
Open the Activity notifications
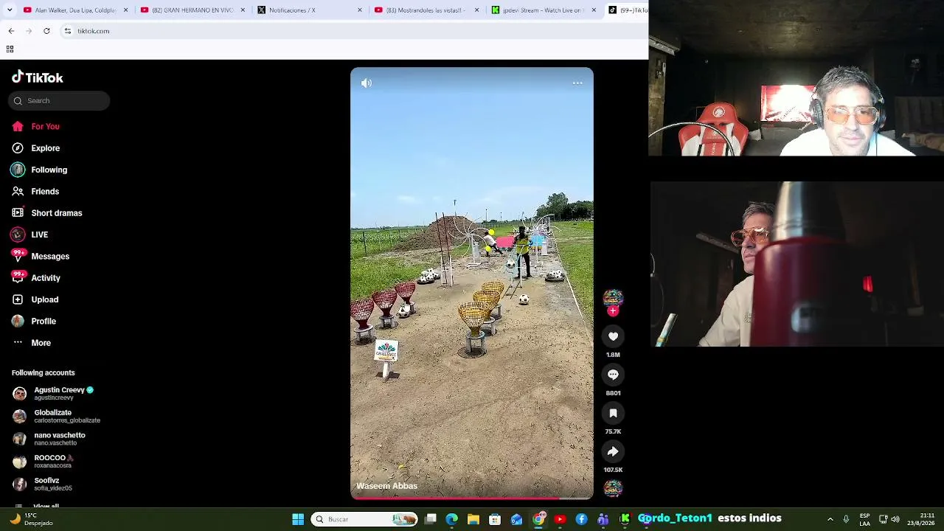(x=46, y=278)
